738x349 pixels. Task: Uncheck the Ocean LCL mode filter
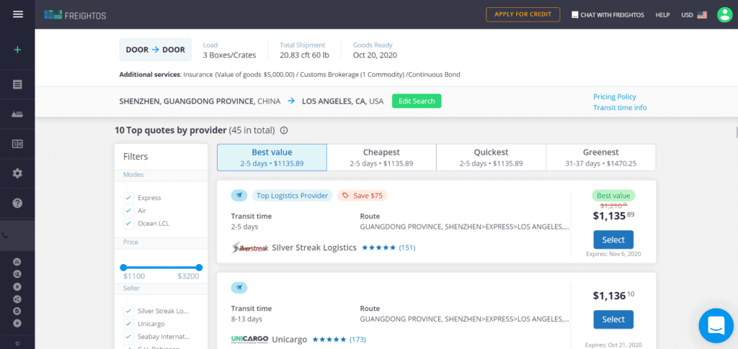[x=128, y=224]
